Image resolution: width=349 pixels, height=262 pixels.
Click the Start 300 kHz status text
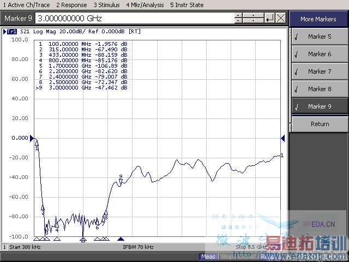(x=25, y=247)
